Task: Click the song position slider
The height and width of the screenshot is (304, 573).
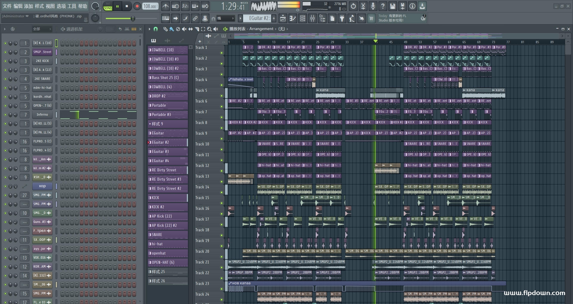Action: coord(133,19)
